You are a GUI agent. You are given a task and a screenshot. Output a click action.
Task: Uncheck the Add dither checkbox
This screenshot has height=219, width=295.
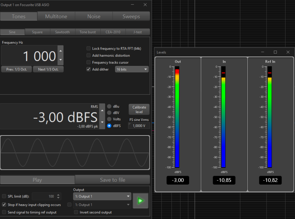88,69
